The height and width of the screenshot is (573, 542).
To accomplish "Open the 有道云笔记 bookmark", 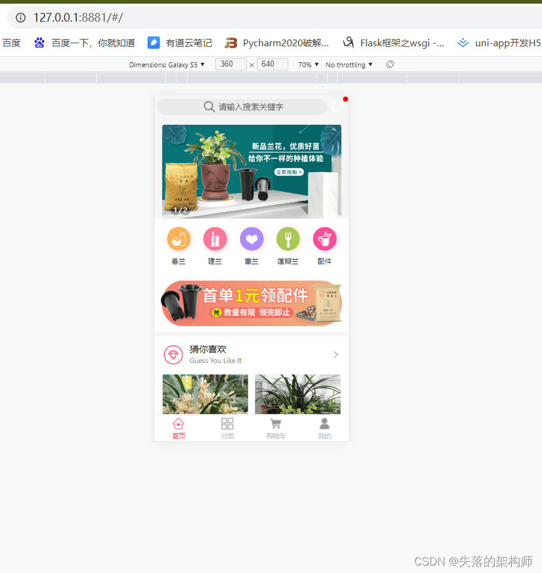I will pos(180,43).
